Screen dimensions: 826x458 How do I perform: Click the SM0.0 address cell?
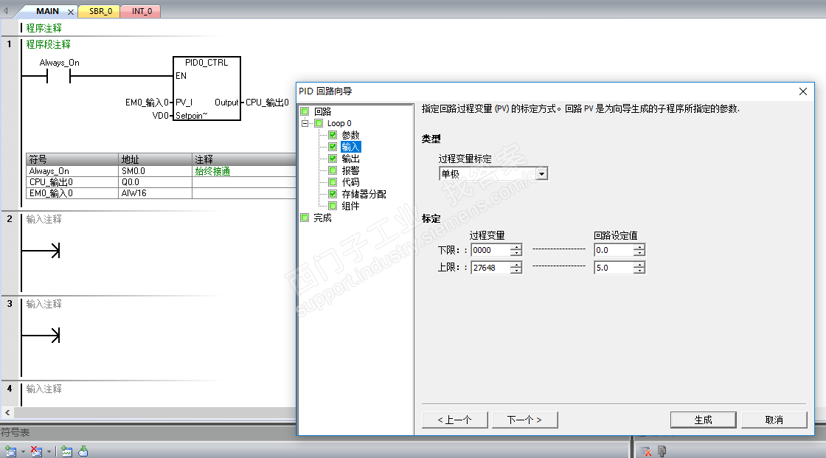pos(156,171)
